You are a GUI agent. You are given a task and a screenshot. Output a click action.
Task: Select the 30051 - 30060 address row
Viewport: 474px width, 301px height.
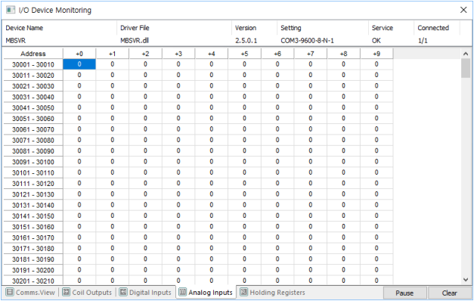click(33, 119)
